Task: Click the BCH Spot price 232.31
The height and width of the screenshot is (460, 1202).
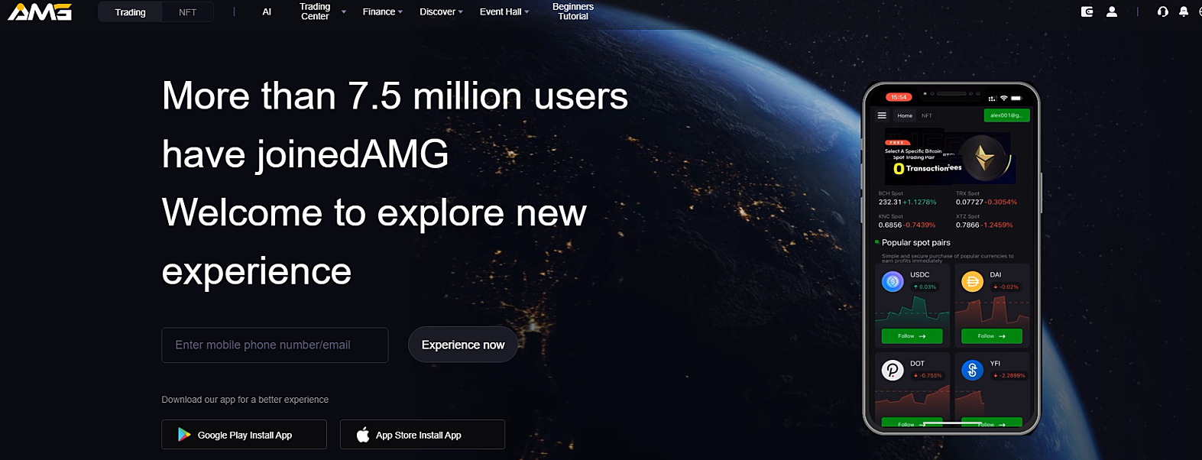Action: click(889, 202)
